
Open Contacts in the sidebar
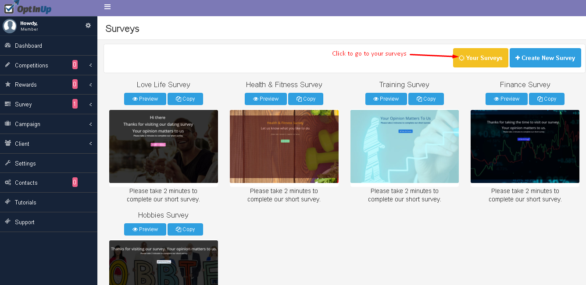(x=49, y=183)
